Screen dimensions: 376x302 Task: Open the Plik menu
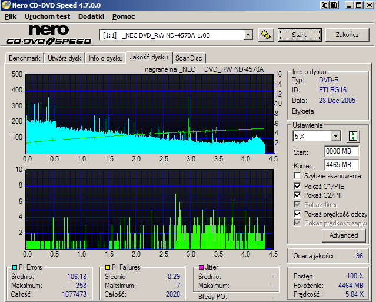click(x=11, y=16)
